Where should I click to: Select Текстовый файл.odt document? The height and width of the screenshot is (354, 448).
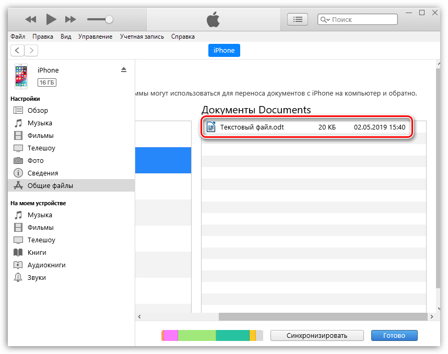[252, 127]
